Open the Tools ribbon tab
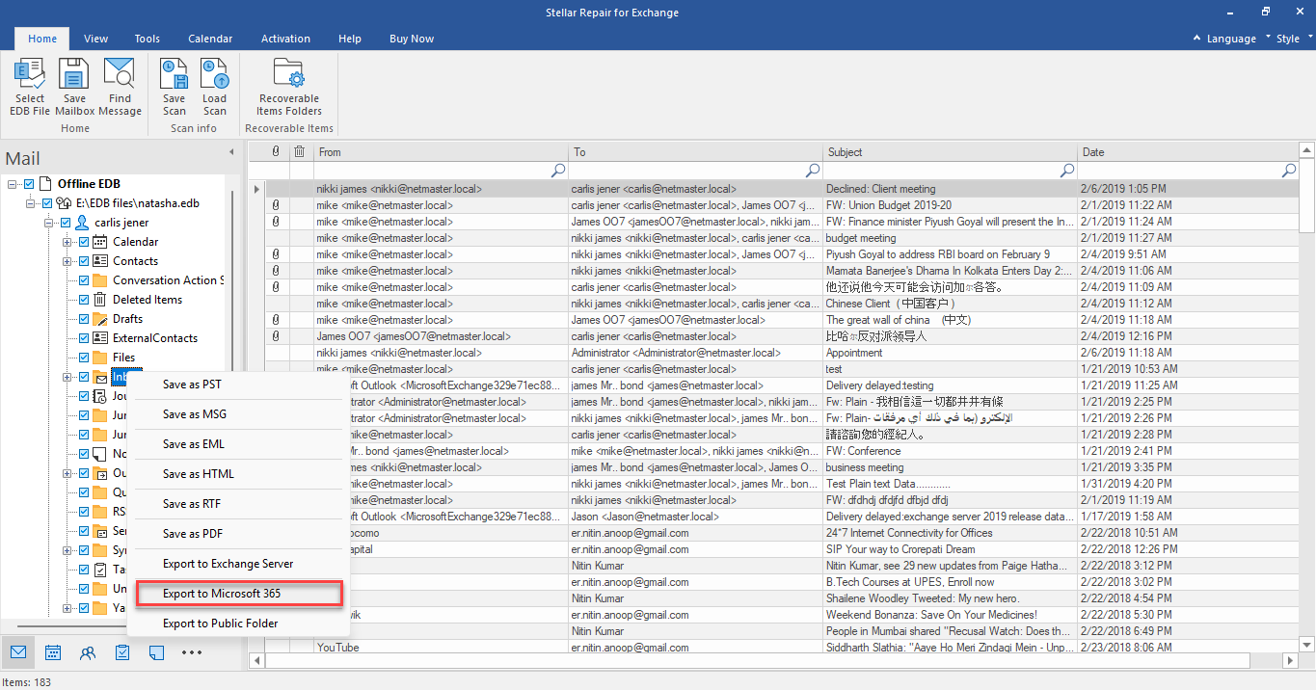The height and width of the screenshot is (690, 1316). coord(148,39)
